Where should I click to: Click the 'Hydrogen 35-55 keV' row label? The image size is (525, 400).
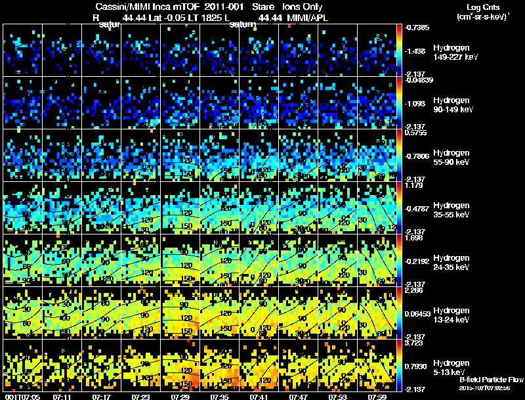[x=451, y=210]
